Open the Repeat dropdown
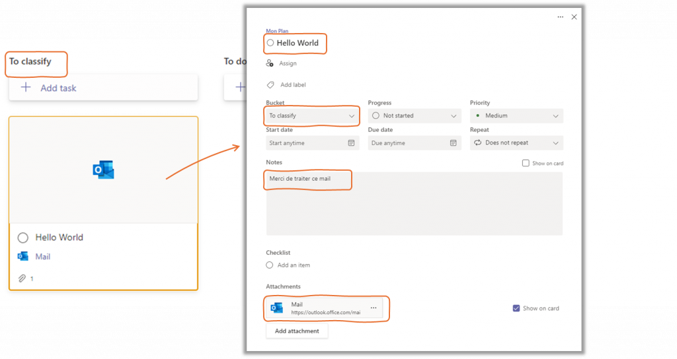Viewport: 677px width, 359px height. [516, 143]
